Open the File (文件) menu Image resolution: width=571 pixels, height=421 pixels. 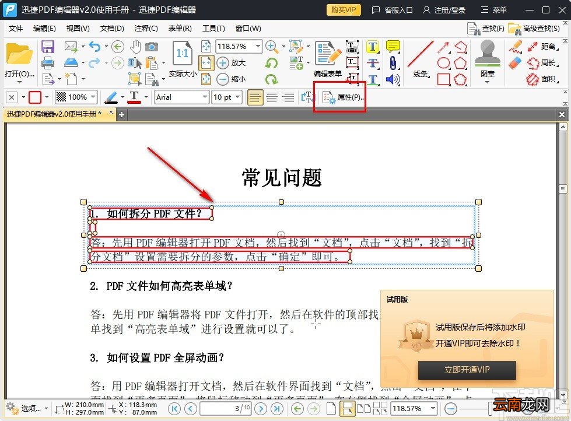pyautogui.click(x=16, y=29)
